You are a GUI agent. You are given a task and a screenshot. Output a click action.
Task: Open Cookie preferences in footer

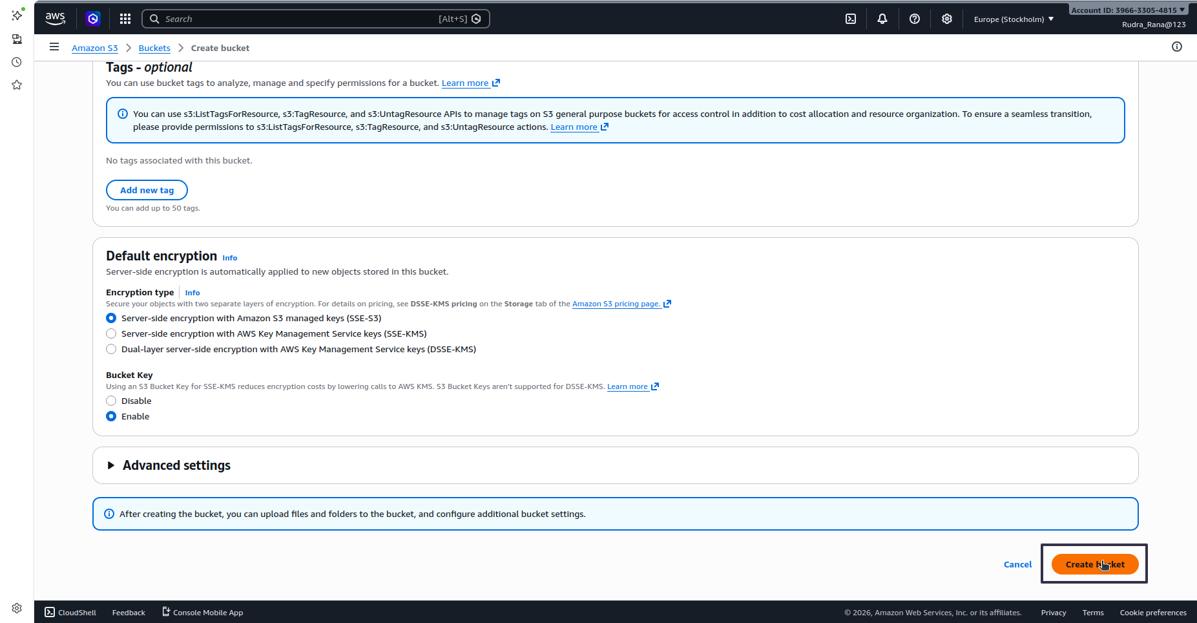pos(1153,613)
